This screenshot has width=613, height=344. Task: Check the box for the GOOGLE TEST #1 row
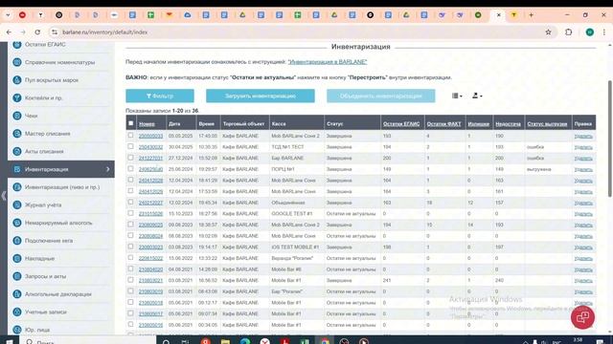130,213
